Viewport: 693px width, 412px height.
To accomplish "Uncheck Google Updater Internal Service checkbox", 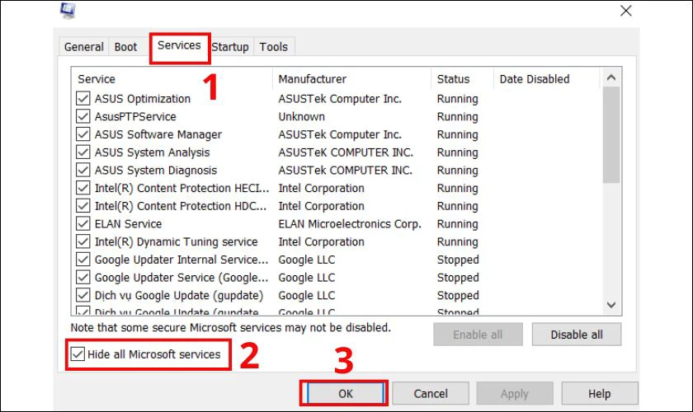I will pos(83,260).
